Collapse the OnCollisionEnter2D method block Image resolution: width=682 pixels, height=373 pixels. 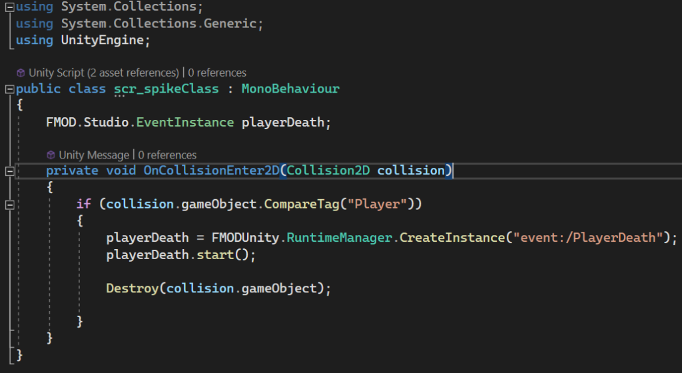9,171
